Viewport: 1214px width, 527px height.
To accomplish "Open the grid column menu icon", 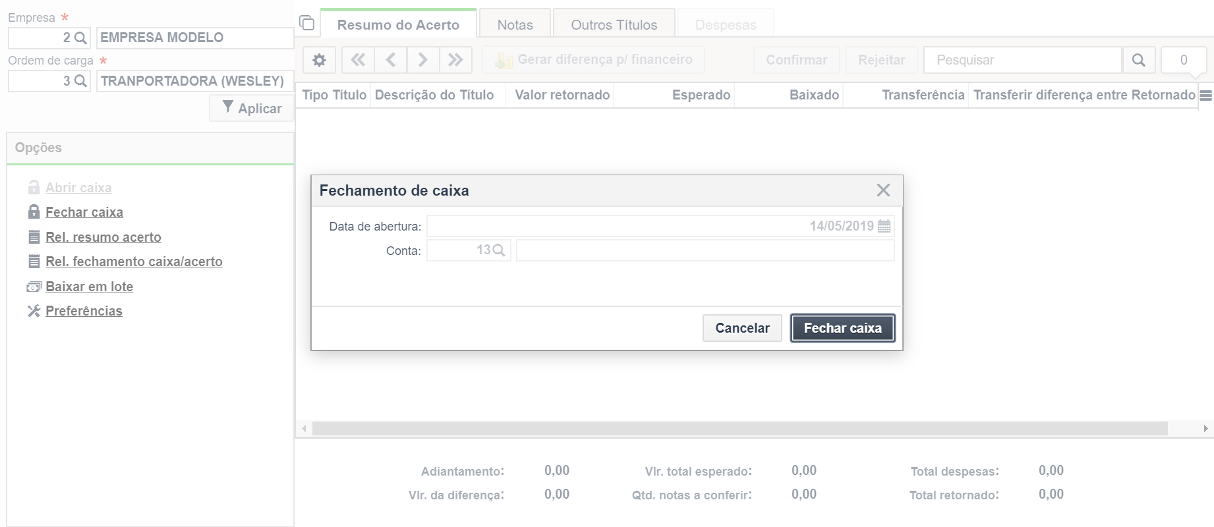I will click(x=1205, y=96).
